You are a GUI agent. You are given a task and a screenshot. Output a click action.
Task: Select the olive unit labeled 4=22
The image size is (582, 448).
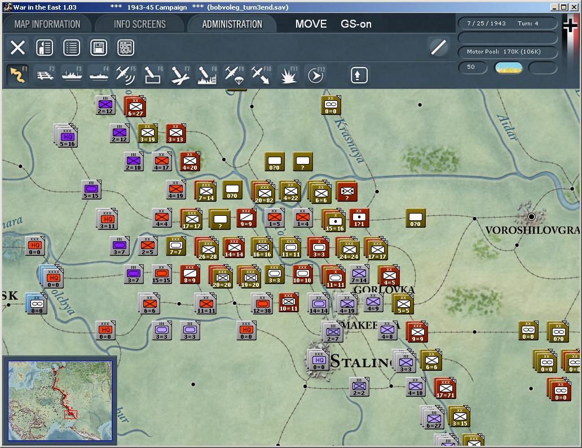pyautogui.click(x=290, y=192)
